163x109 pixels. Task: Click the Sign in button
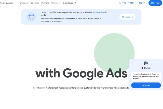tap(142, 3)
